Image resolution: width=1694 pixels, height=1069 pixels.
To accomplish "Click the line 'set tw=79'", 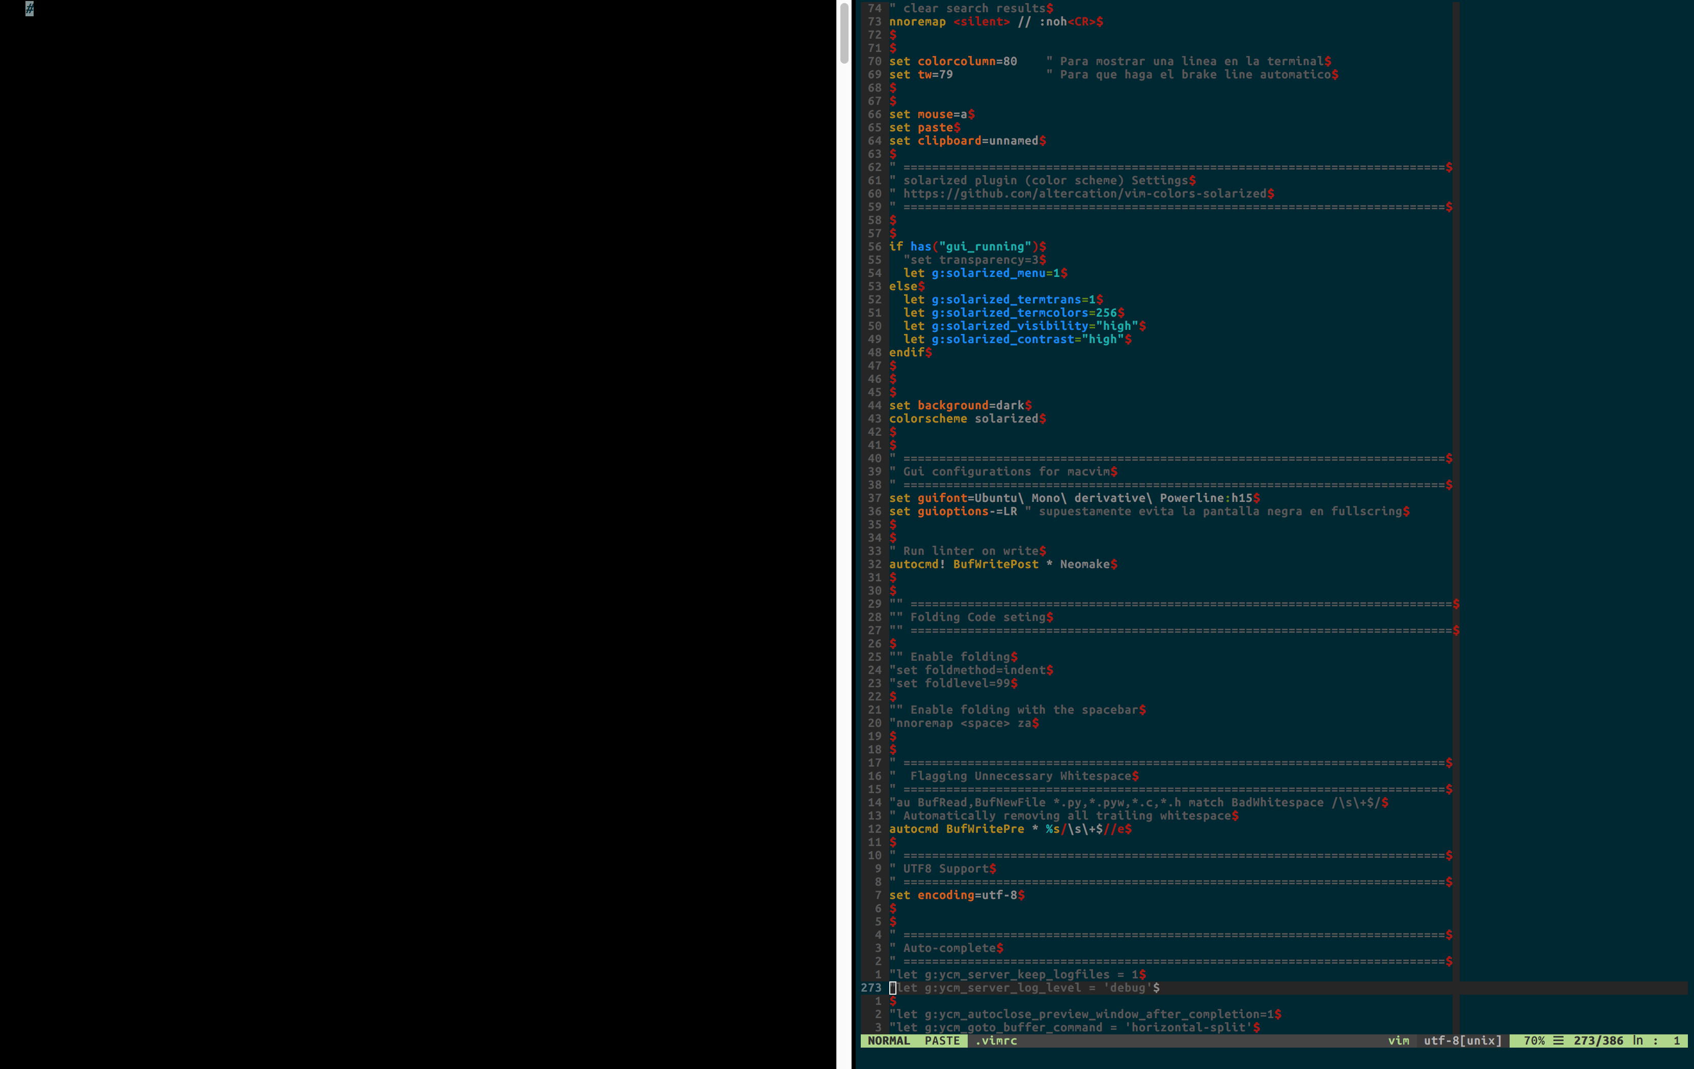I will coord(921,74).
